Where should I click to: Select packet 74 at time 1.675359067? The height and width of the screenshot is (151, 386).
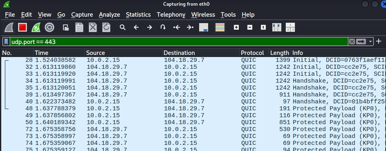[x=193, y=143]
